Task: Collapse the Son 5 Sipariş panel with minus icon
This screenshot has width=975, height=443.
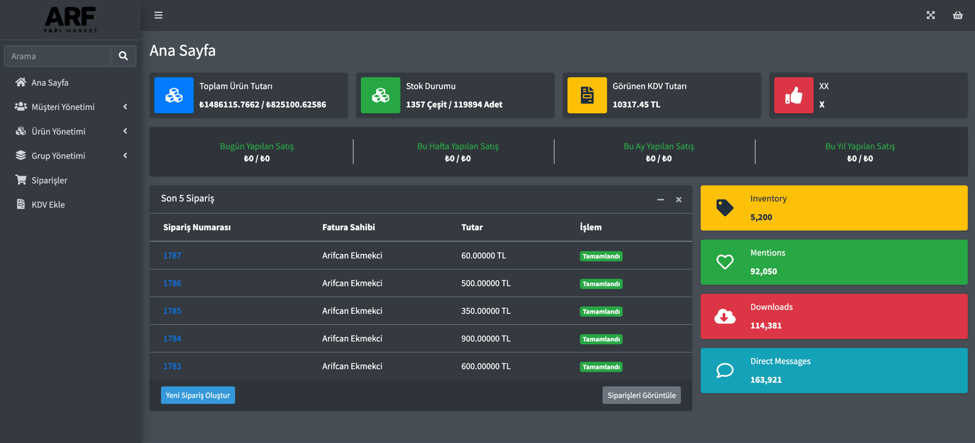Action: point(661,199)
